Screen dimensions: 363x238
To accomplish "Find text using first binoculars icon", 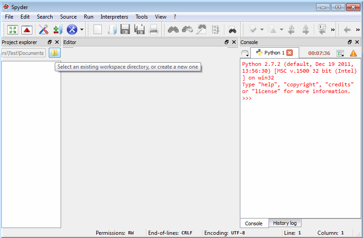I will pos(173,30).
